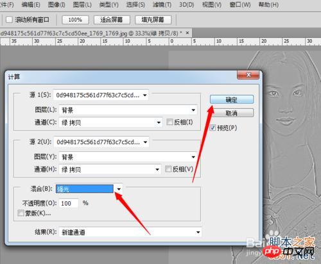Screen dimensions: 321x264
Task: Open the 3D(D) menu
Action: tap(187, 4)
